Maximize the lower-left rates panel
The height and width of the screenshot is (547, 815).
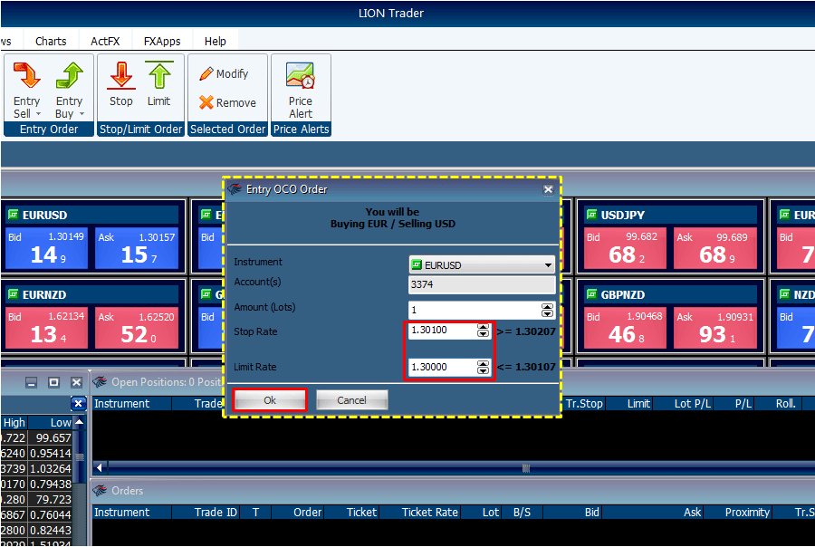(x=54, y=383)
